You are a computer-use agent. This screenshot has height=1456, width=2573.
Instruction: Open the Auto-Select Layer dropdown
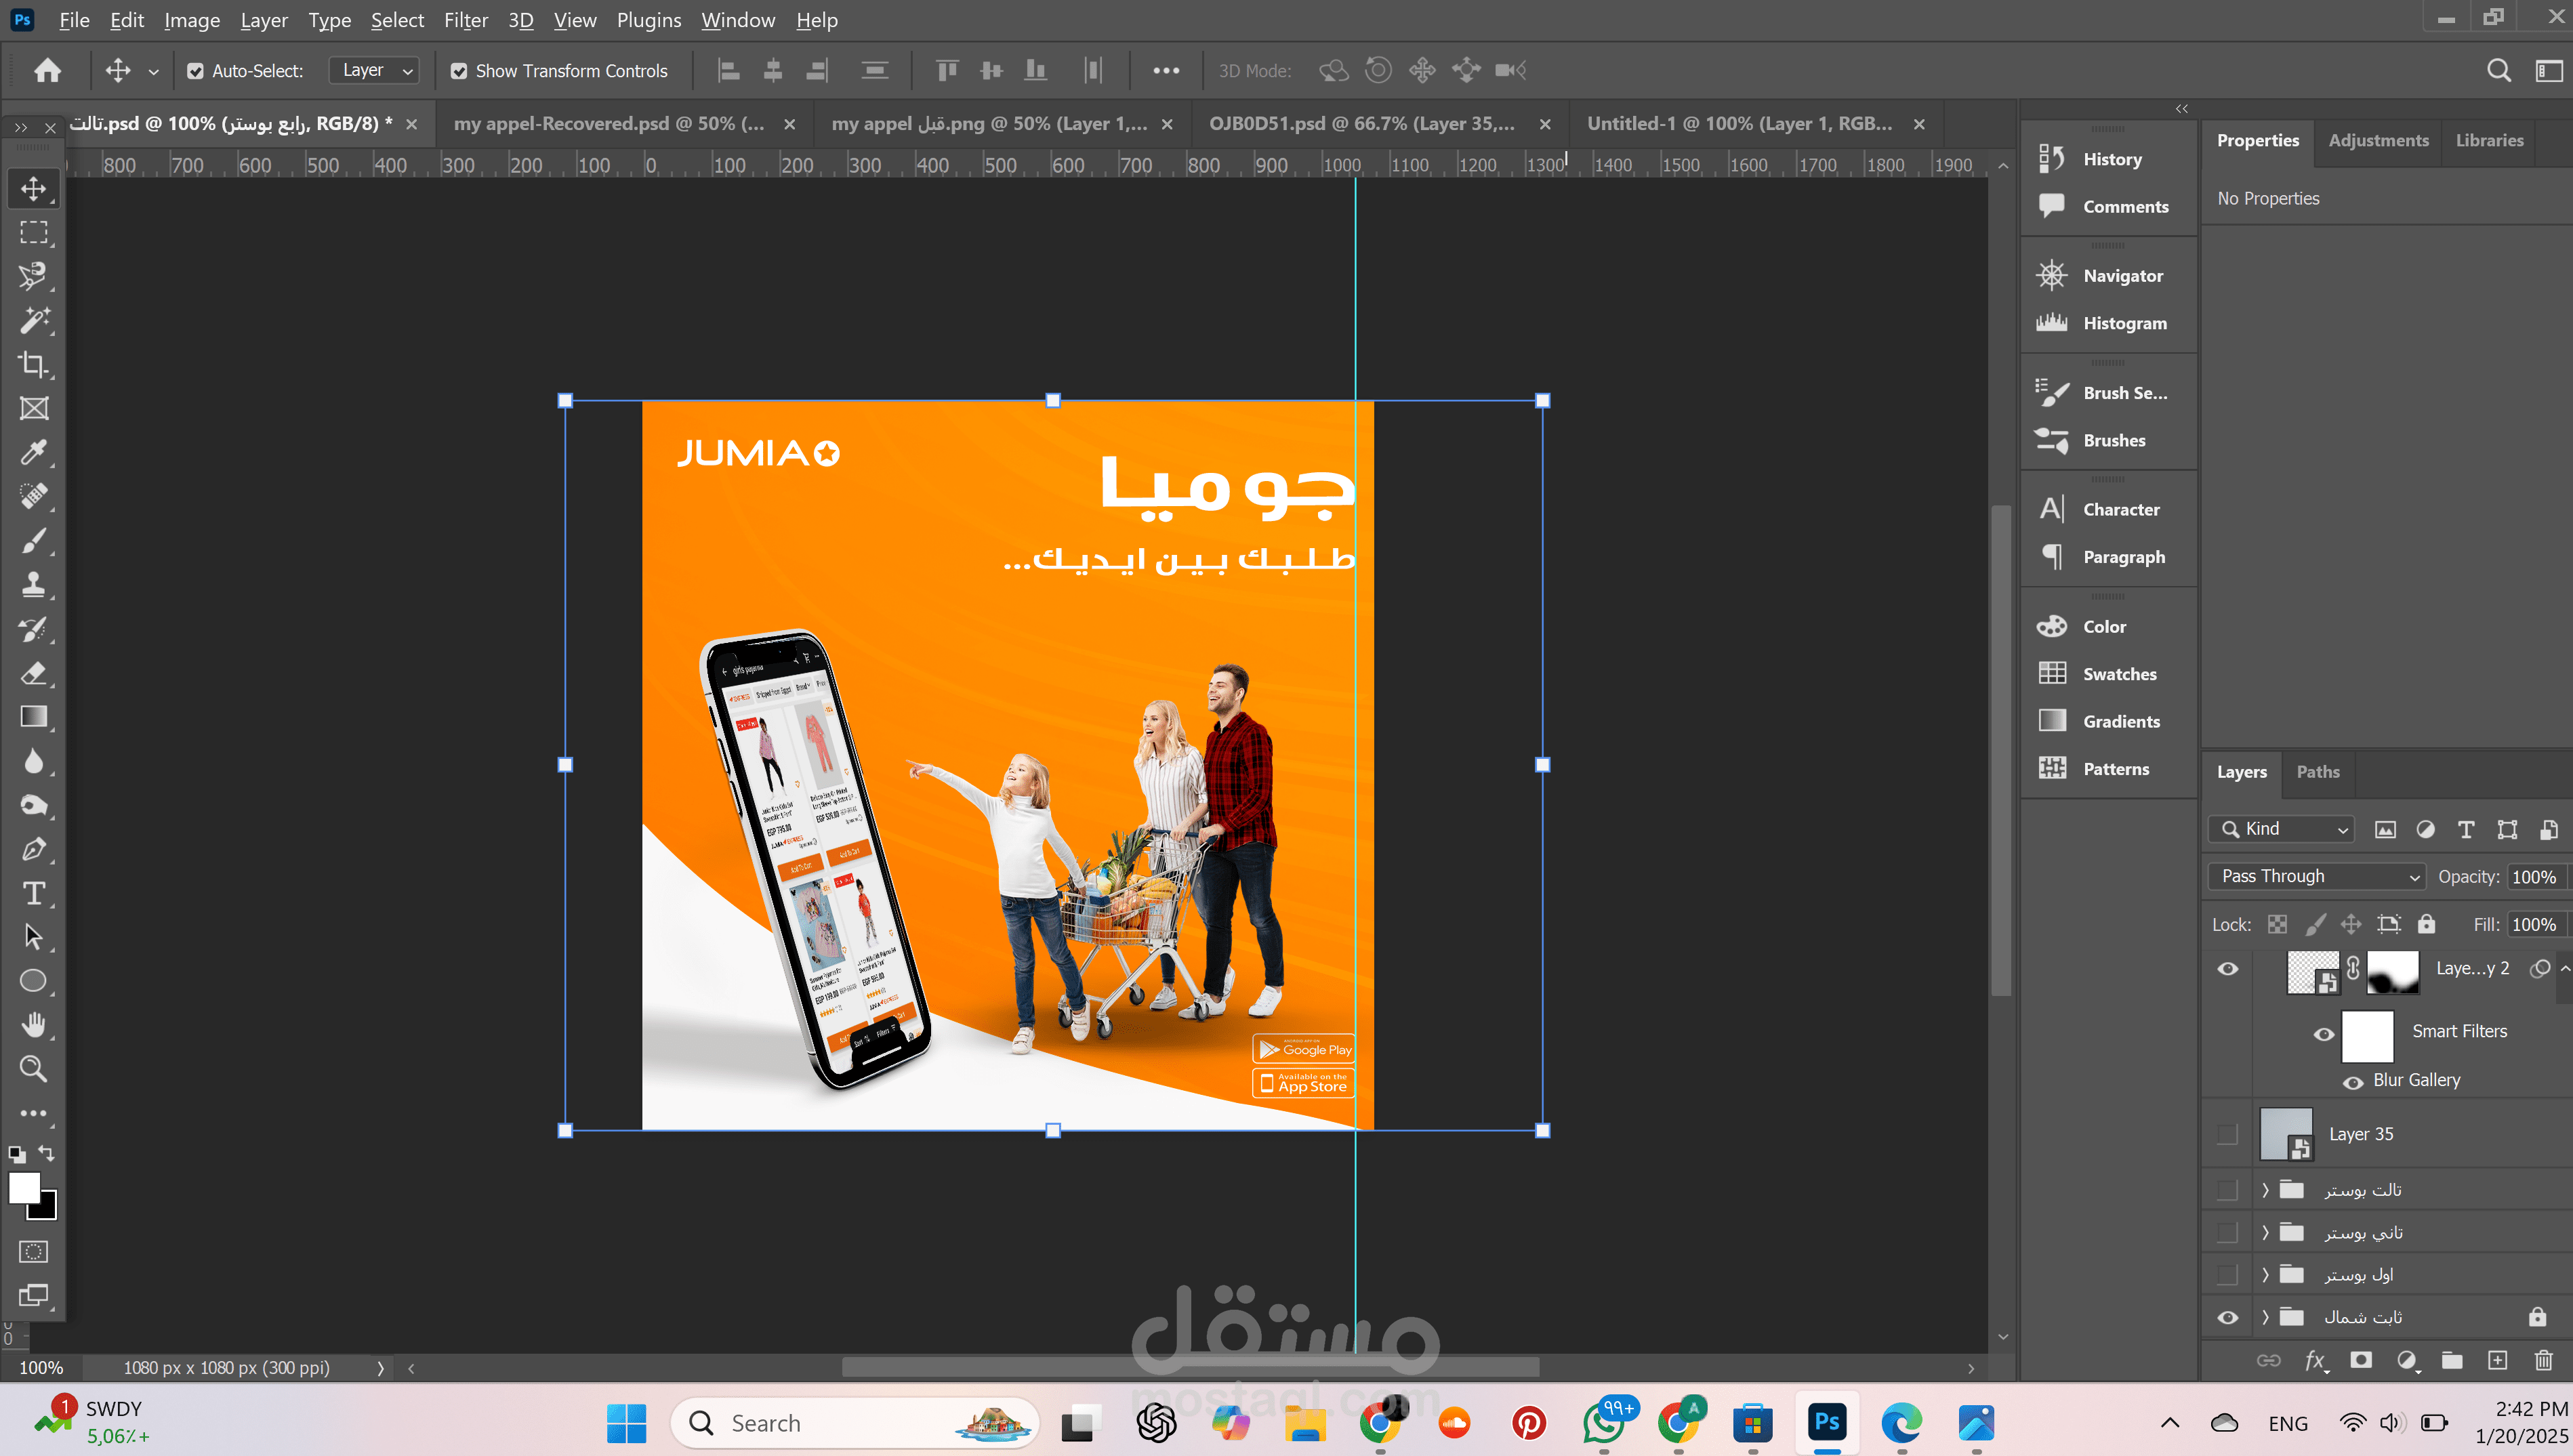375,70
